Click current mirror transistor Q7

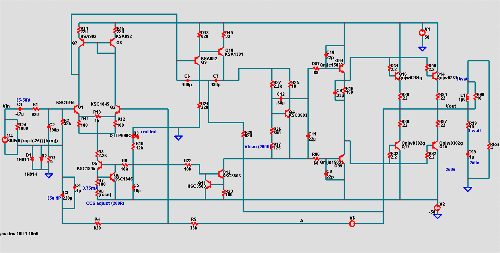(81, 43)
